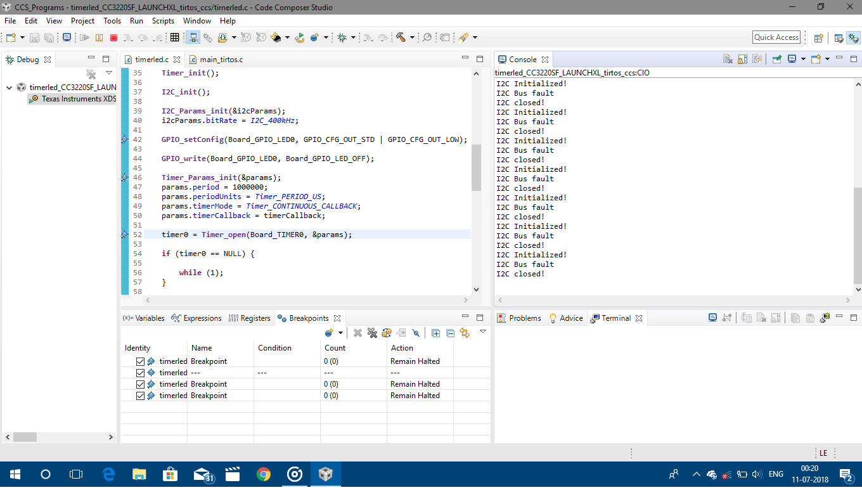This screenshot has height=497, width=862.
Task: Click the red Terminate debug button
Action: pyautogui.click(x=114, y=38)
